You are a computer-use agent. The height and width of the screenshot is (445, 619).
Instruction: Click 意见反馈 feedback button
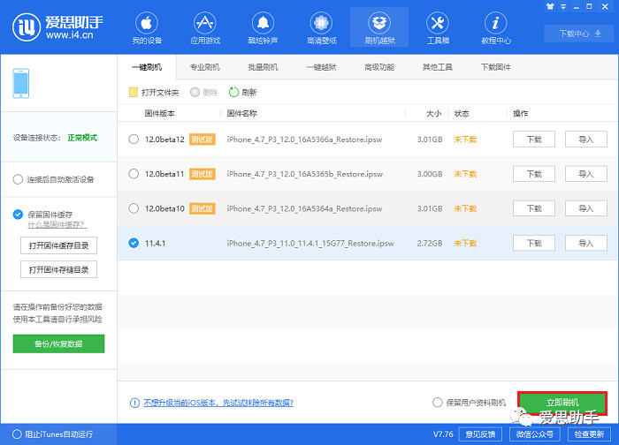[x=480, y=434]
